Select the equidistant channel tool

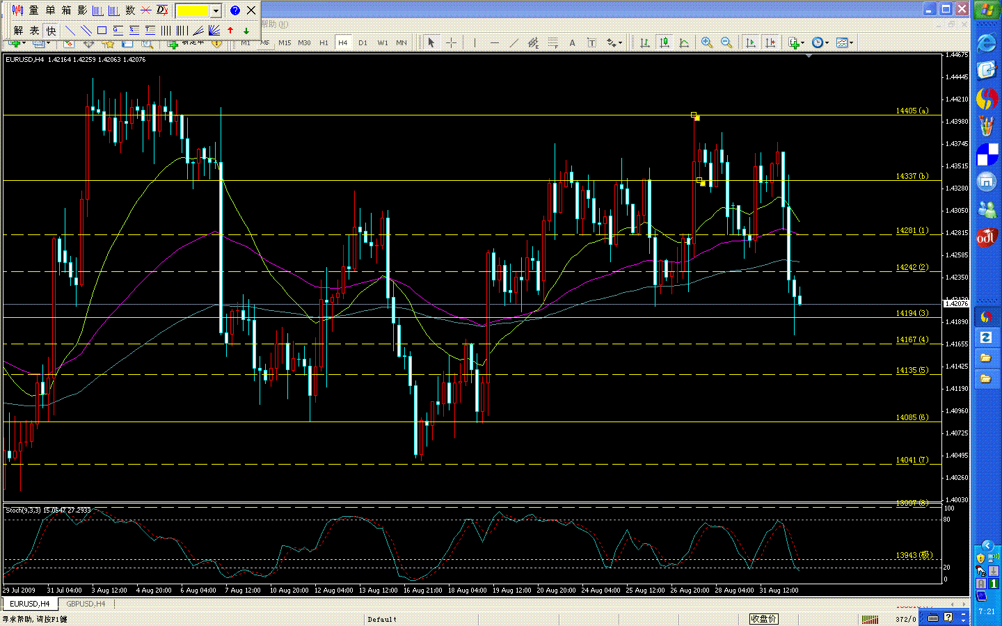533,42
